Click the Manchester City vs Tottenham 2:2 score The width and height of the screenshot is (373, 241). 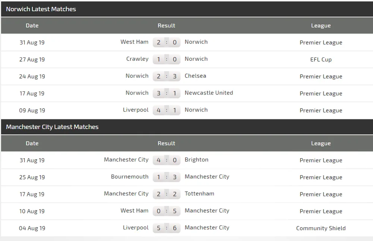166,194
